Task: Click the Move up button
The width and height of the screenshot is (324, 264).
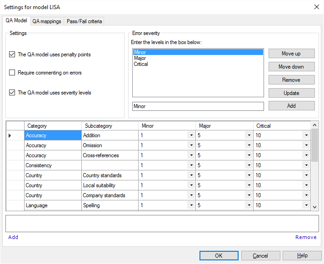Action: (x=291, y=54)
